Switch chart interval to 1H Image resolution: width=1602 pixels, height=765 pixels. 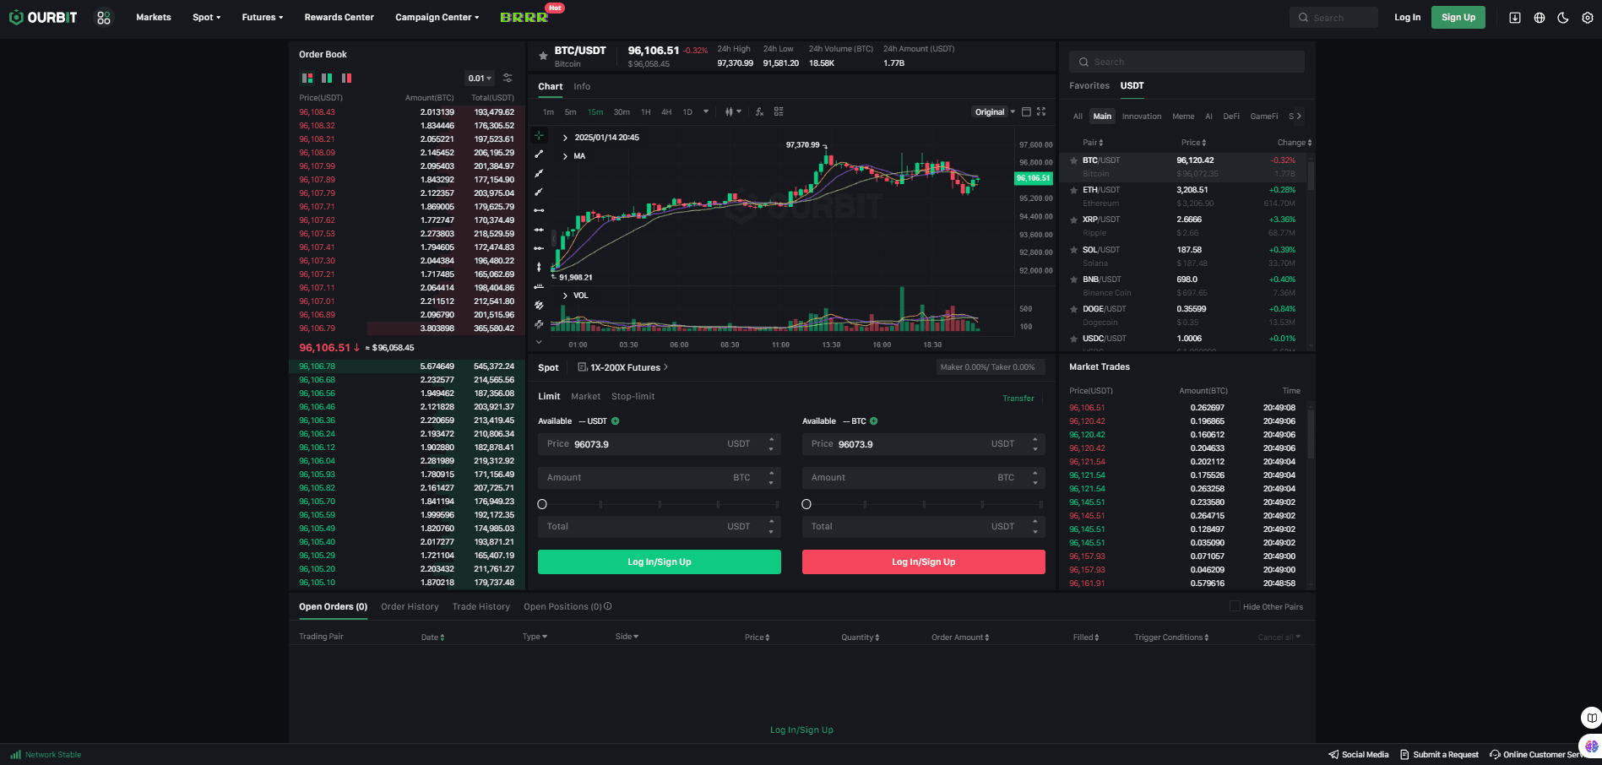[x=646, y=112]
